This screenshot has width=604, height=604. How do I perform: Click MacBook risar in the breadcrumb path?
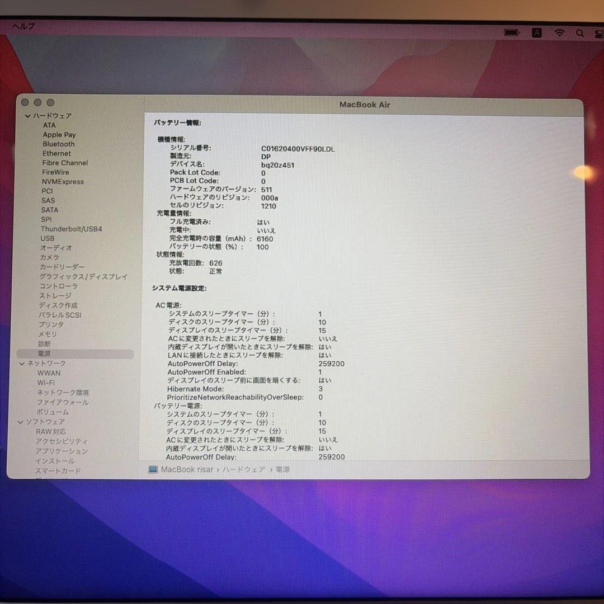[x=187, y=470]
